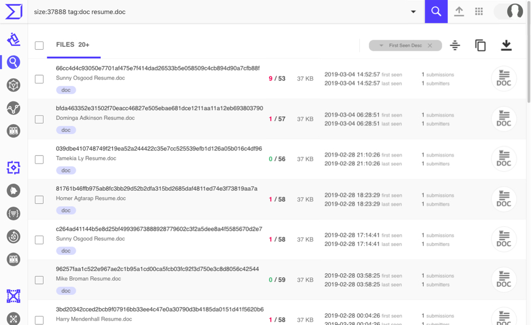
Task: Click DOC file icon for Homer Agtarap row
Action: (x=504, y=199)
